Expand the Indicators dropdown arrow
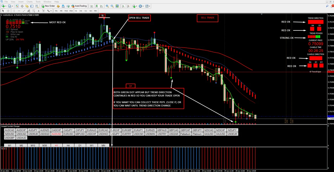The height and width of the screenshot is (172, 334). 136,6
